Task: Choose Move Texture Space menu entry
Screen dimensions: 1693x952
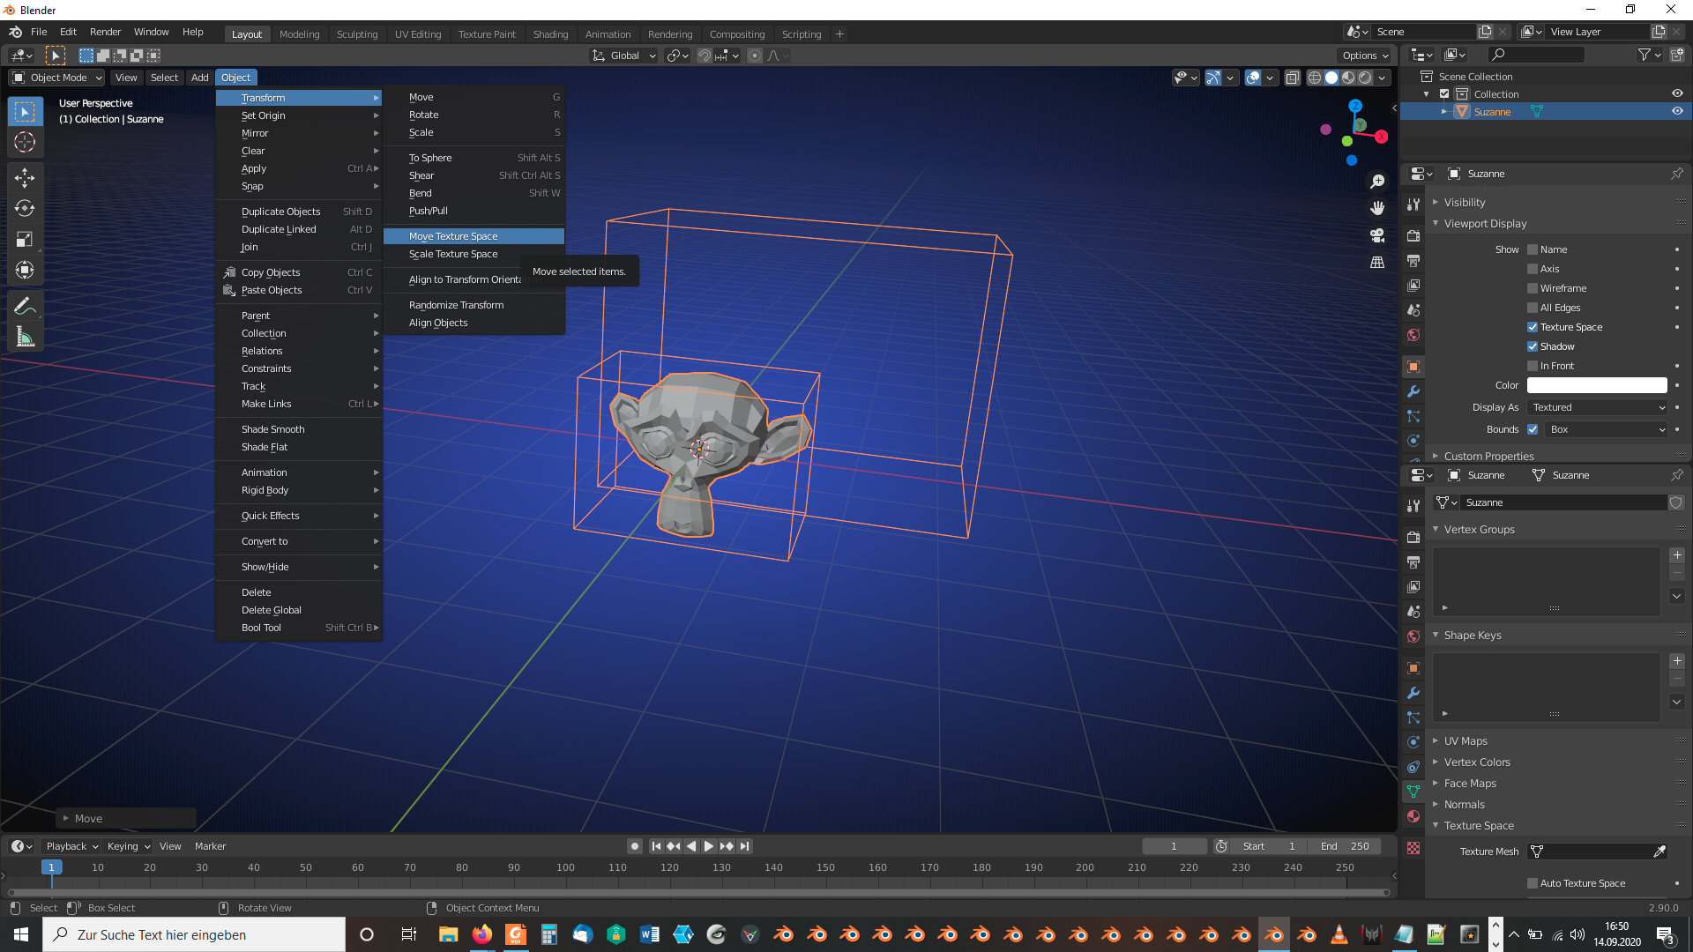Action: click(453, 236)
